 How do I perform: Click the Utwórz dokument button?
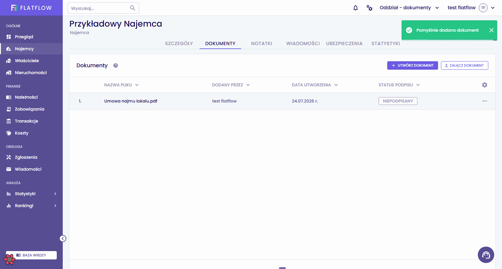click(413, 65)
